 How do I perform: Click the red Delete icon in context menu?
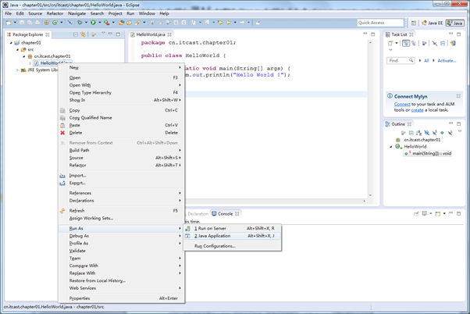click(x=62, y=133)
